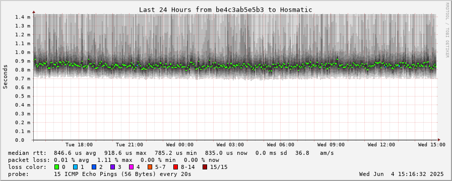Image resolution: width=452 pixels, height=181 pixels.
Task: Click the Wed 00:00 time axis label
Action: (x=179, y=144)
